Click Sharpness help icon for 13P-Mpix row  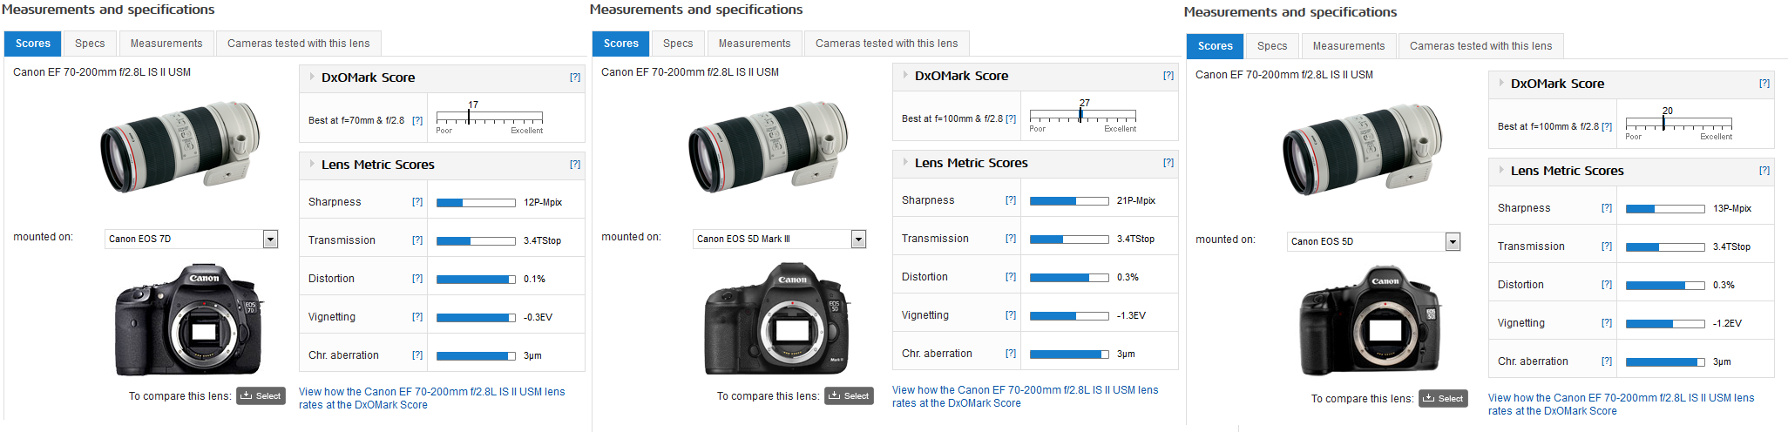tap(1607, 208)
